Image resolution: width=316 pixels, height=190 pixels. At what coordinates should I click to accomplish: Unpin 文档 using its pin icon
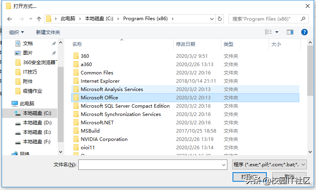(x=54, y=44)
